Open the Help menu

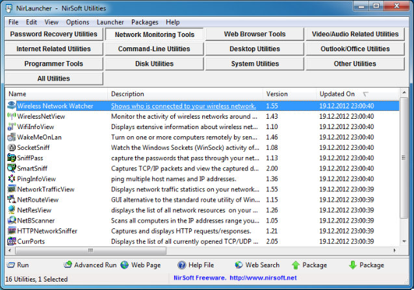(x=173, y=22)
